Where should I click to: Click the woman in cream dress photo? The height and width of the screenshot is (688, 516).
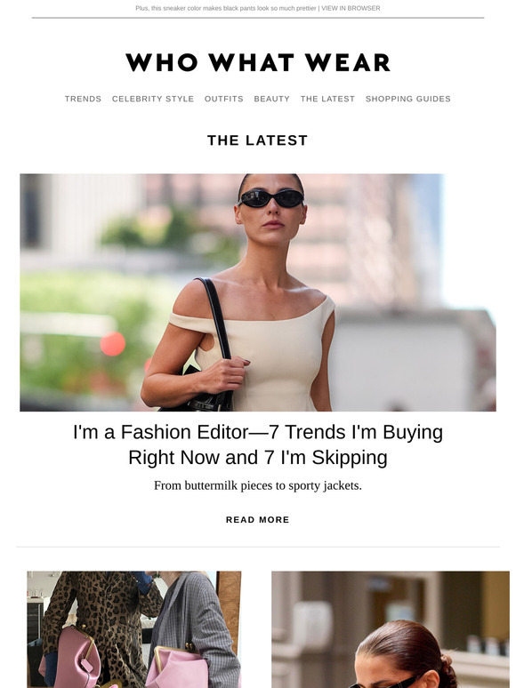tap(258, 292)
